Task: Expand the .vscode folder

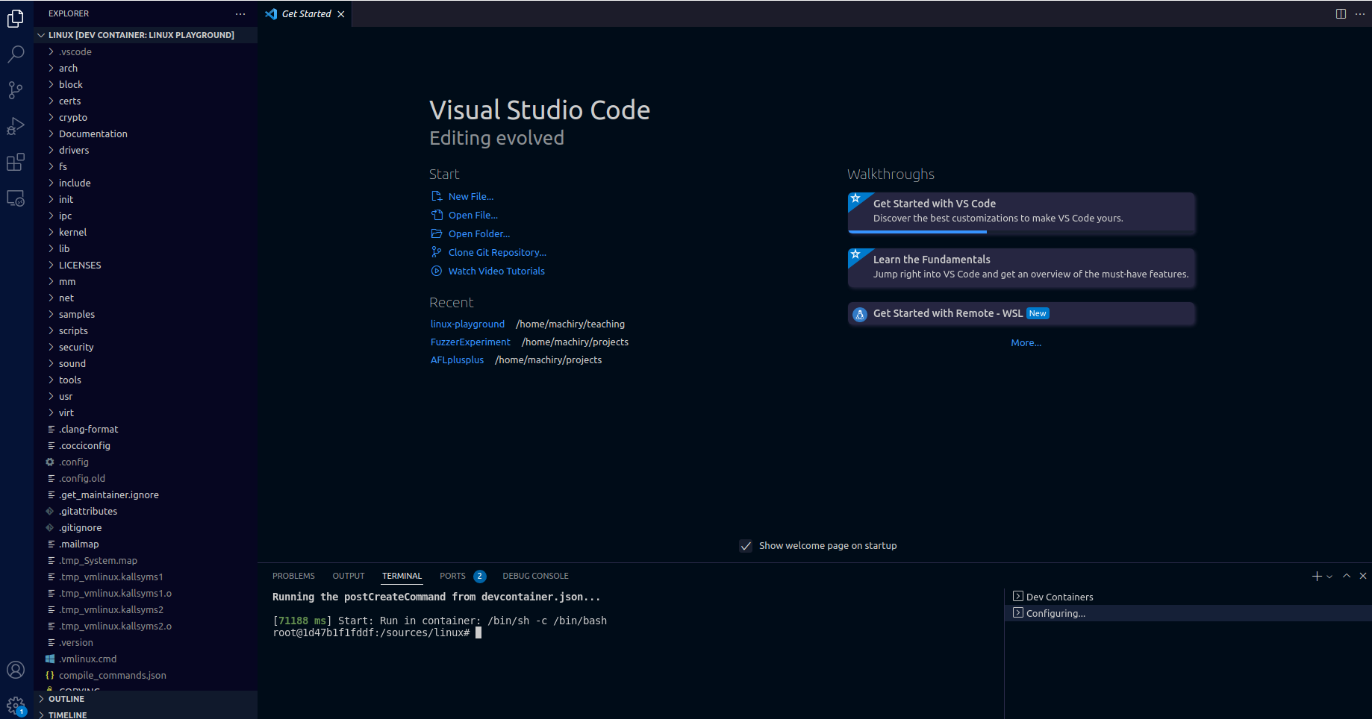Action: coord(146,51)
